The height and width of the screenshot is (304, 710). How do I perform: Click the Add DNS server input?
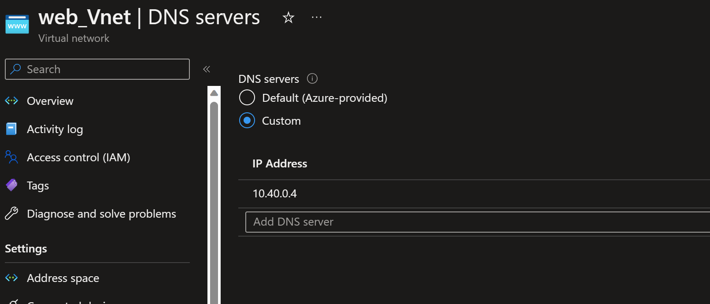(x=477, y=222)
